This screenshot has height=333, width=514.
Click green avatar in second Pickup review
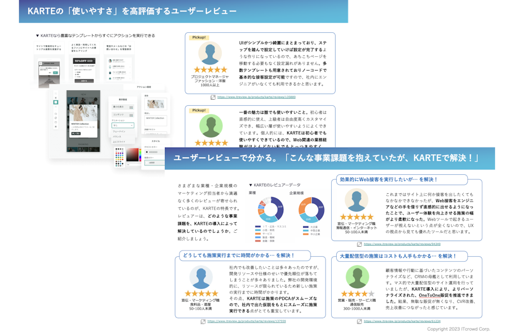(x=211, y=126)
